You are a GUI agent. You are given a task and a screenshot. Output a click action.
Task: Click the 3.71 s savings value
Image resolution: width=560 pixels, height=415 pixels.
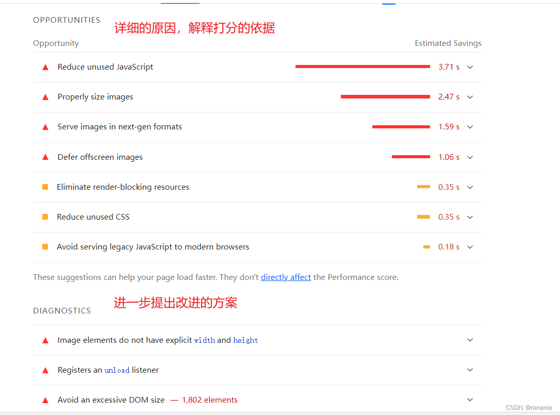point(449,67)
